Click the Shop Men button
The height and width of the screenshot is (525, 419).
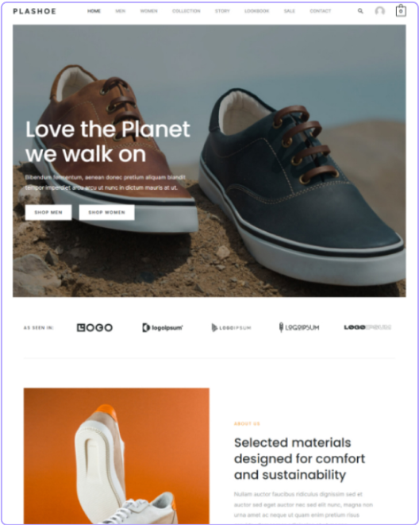click(x=48, y=212)
